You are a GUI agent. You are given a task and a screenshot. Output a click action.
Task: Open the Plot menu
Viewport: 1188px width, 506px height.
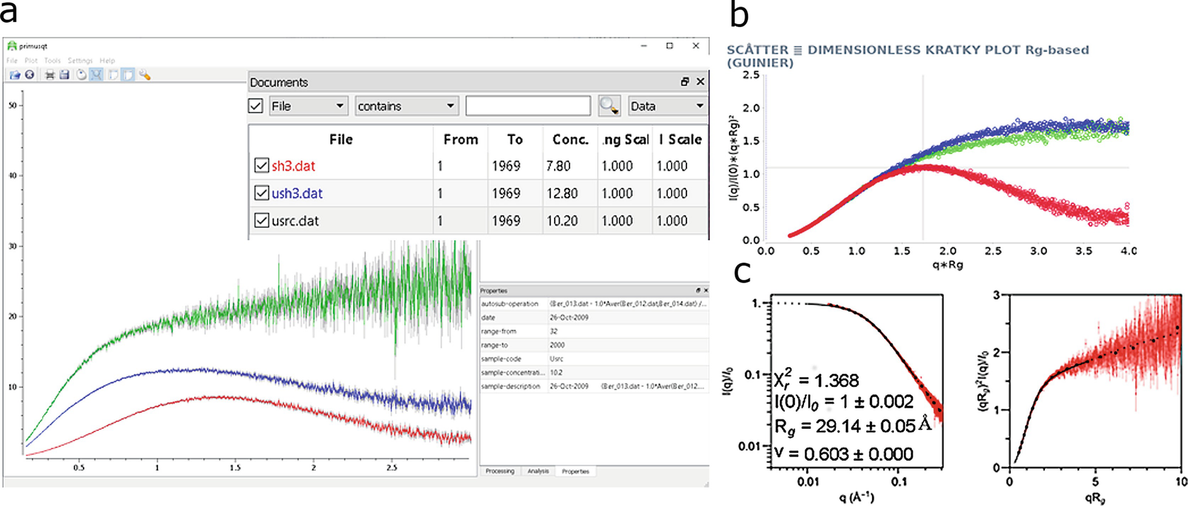click(x=31, y=61)
